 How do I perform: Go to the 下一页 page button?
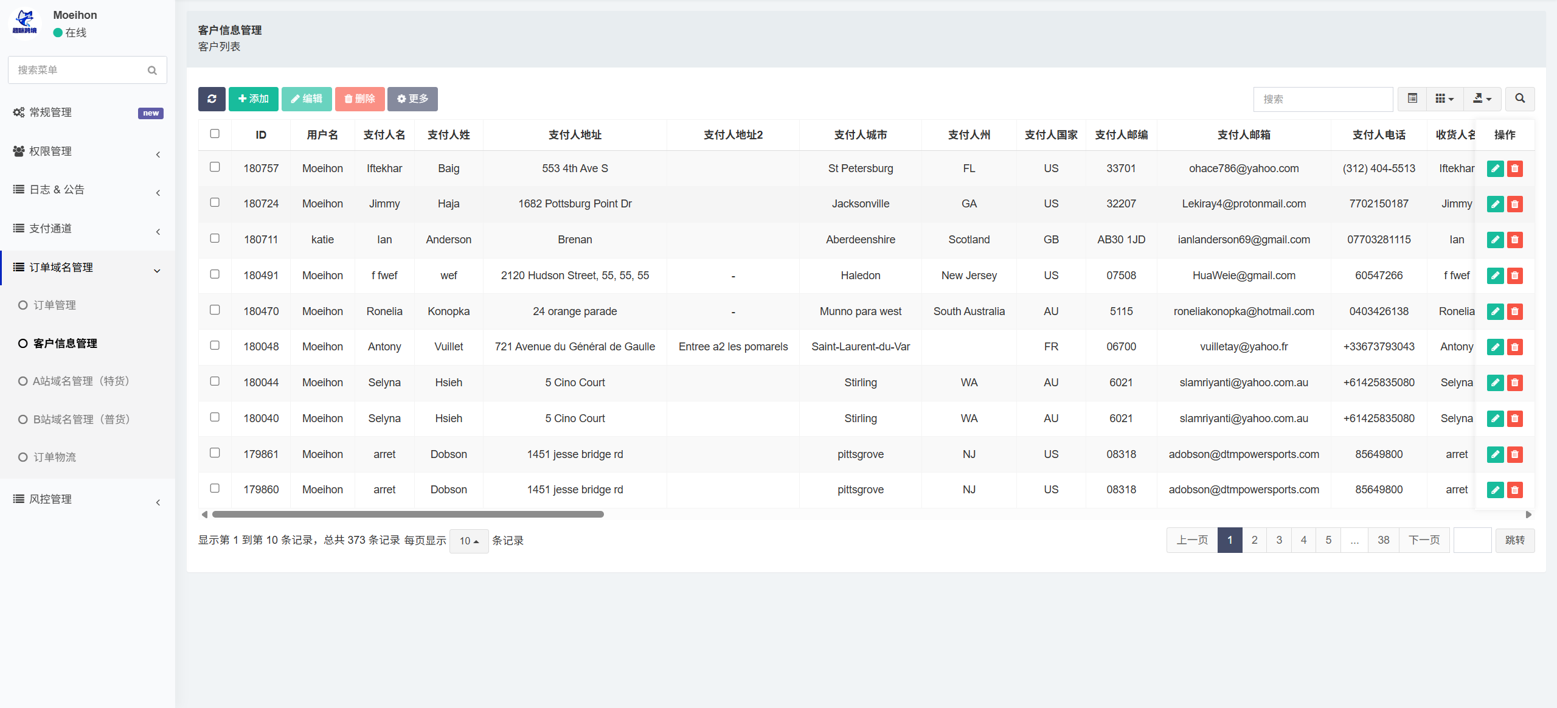pyautogui.click(x=1424, y=540)
